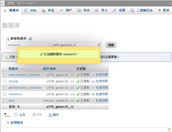The width and height of the screenshot is (172, 132).
Task: Tick the mysql row checkbox
Action: pos(5,81)
